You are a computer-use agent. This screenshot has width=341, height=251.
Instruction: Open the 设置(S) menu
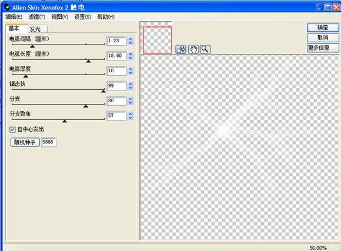pos(83,16)
